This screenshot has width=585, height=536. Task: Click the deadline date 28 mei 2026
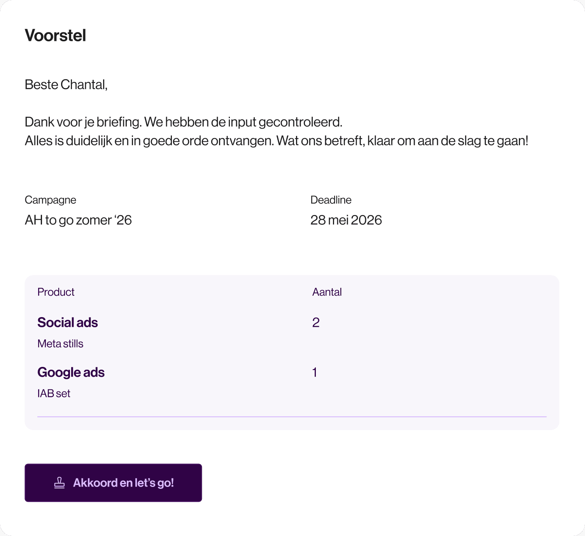tap(346, 220)
